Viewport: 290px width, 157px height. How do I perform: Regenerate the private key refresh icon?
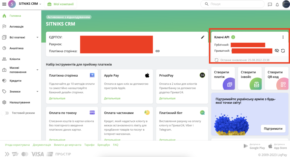pos(283,51)
